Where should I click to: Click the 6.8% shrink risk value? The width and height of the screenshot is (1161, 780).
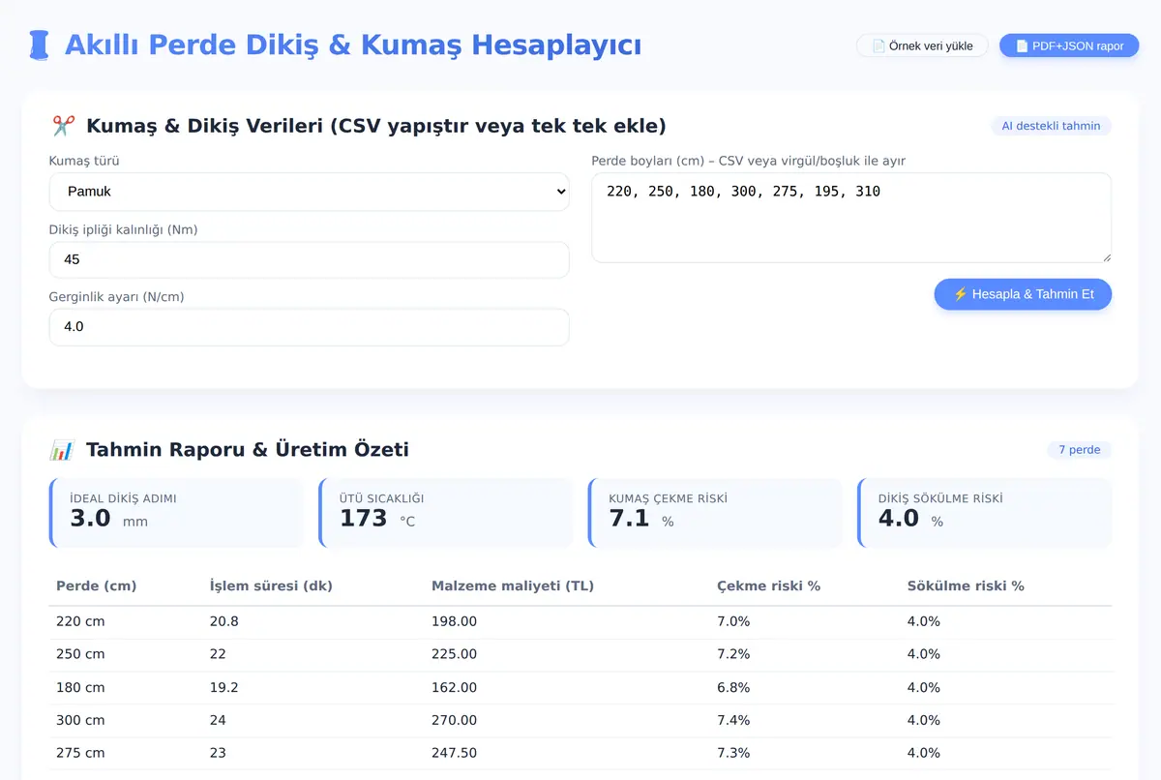click(733, 687)
